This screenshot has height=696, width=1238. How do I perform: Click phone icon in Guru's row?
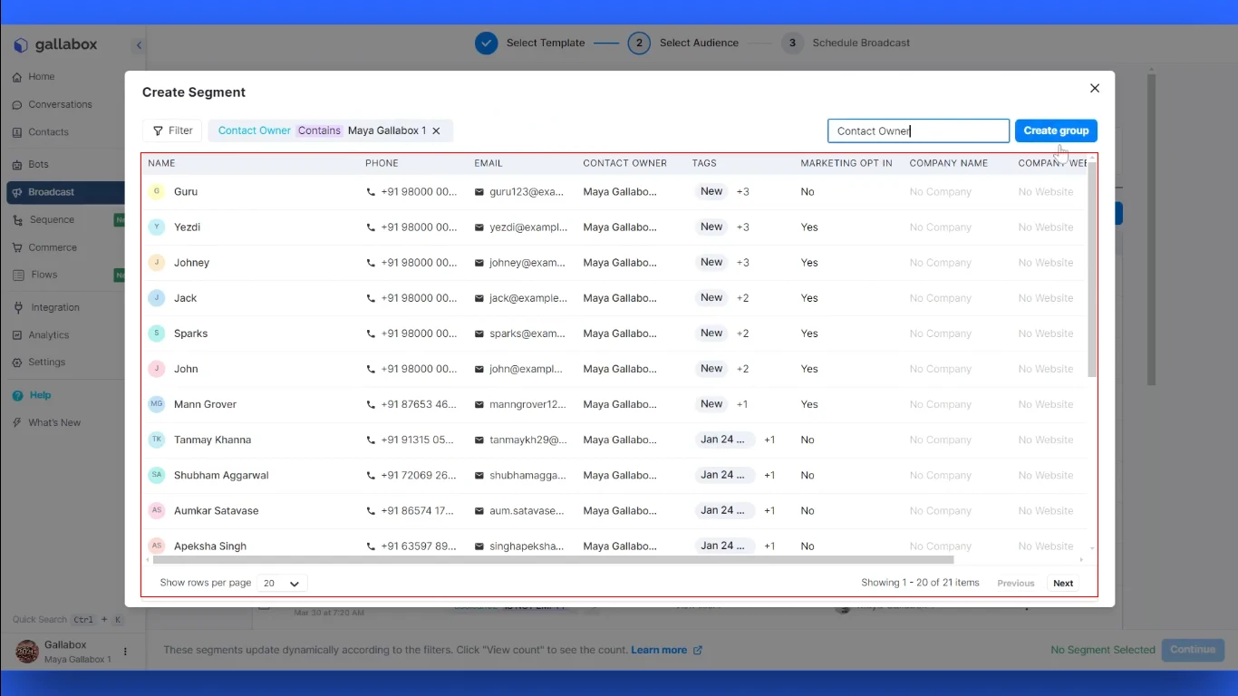[x=371, y=192]
